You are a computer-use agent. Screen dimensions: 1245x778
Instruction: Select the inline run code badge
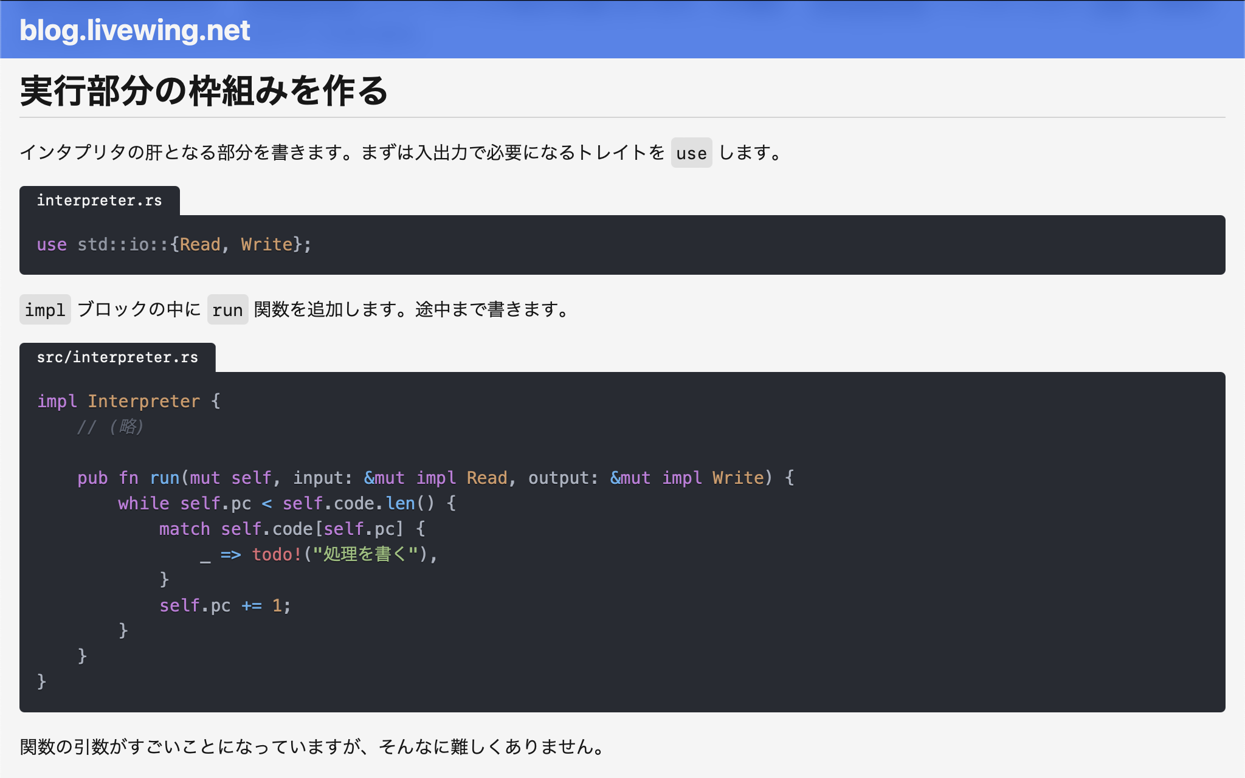click(x=226, y=310)
